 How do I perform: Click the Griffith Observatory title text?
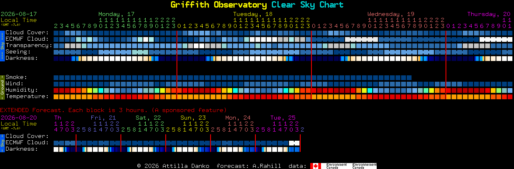(x=219, y=5)
